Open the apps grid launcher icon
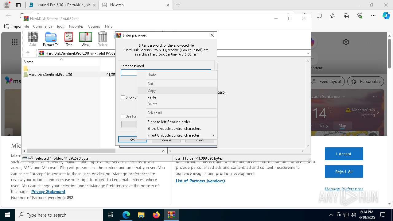Screen dimensions: 393x221 15,42
